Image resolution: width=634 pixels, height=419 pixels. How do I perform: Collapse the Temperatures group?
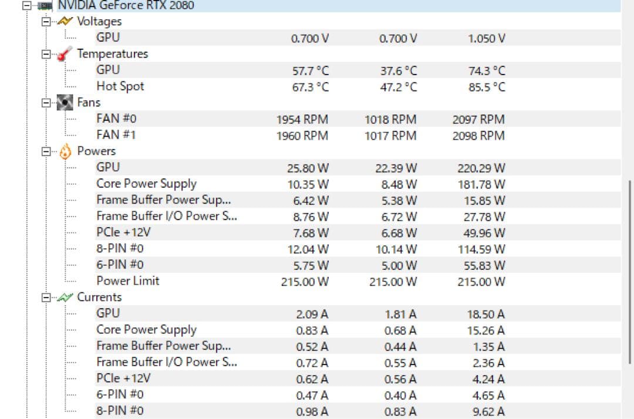pyautogui.click(x=46, y=54)
